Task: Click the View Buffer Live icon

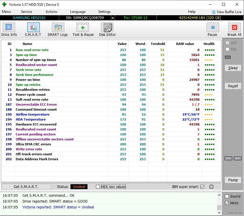Action: [213, 12]
